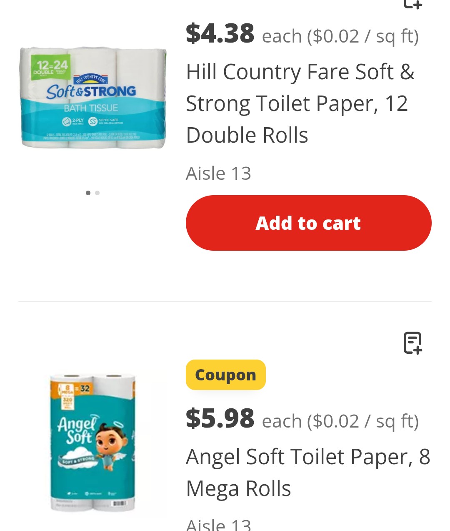The width and height of the screenshot is (450, 531).
Task: Switch to the second carousel image dot
Action: (97, 193)
